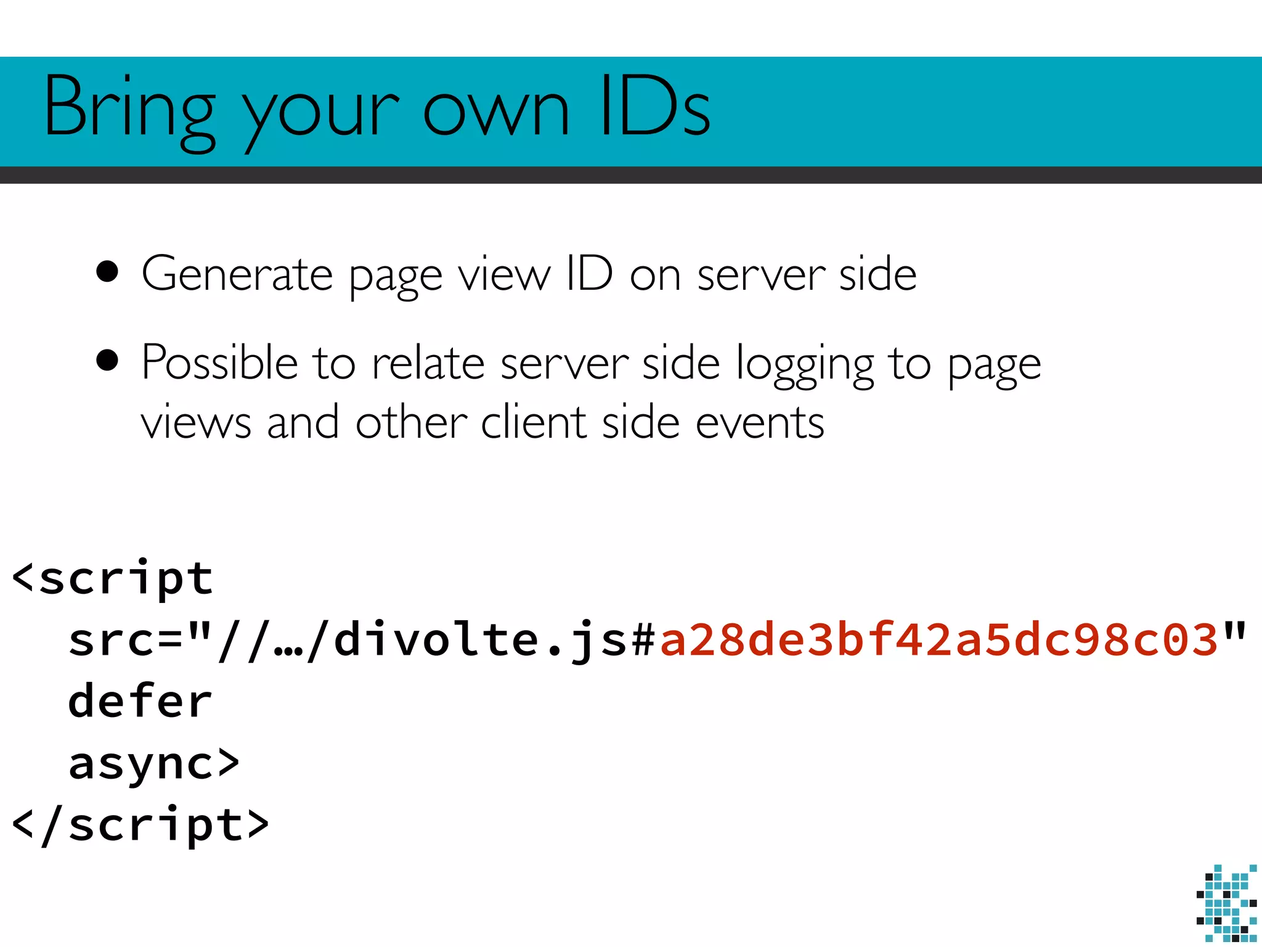Viewport: 1262px width, 947px height.
Task: Click the "defer" attribute line
Action: (140, 702)
